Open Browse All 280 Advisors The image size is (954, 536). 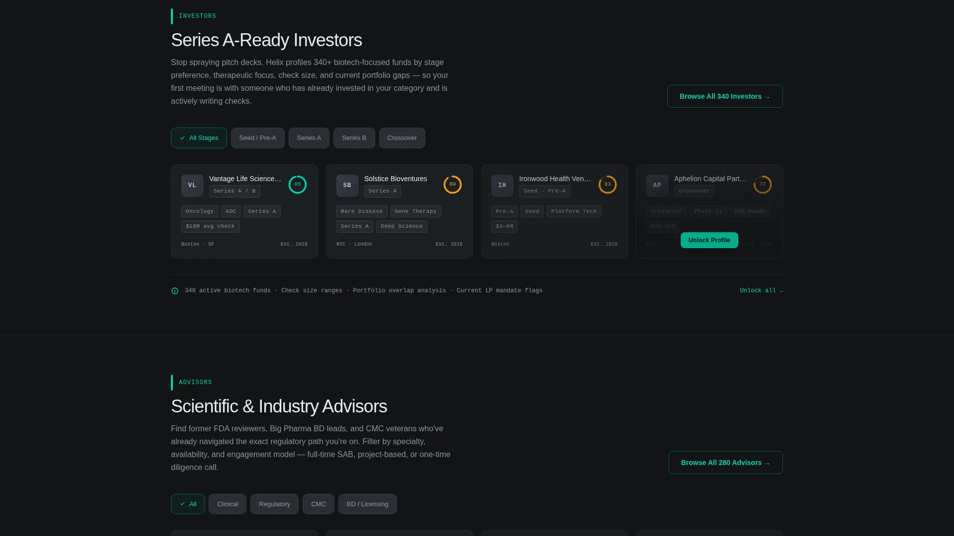coord(726,463)
